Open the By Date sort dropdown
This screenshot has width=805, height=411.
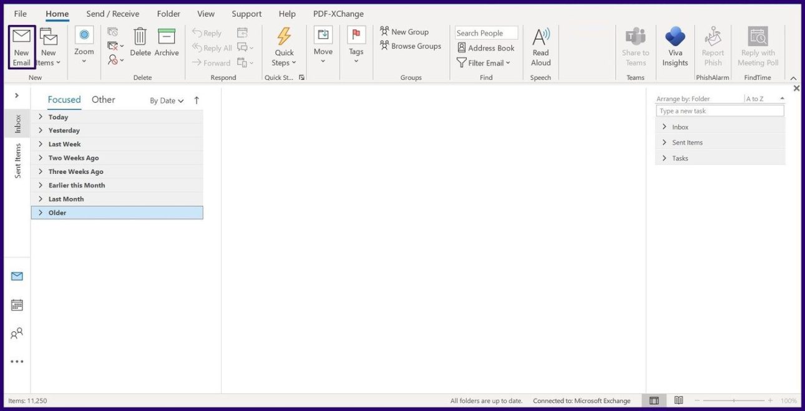tap(167, 100)
